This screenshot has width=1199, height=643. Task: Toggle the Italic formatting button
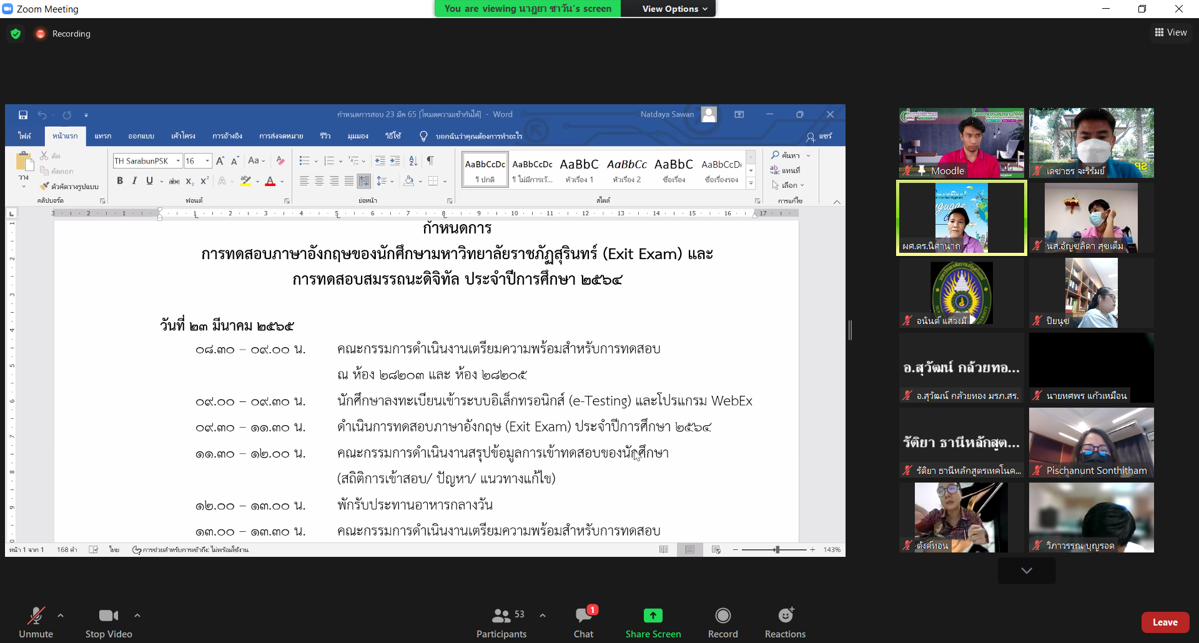click(134, 181)
